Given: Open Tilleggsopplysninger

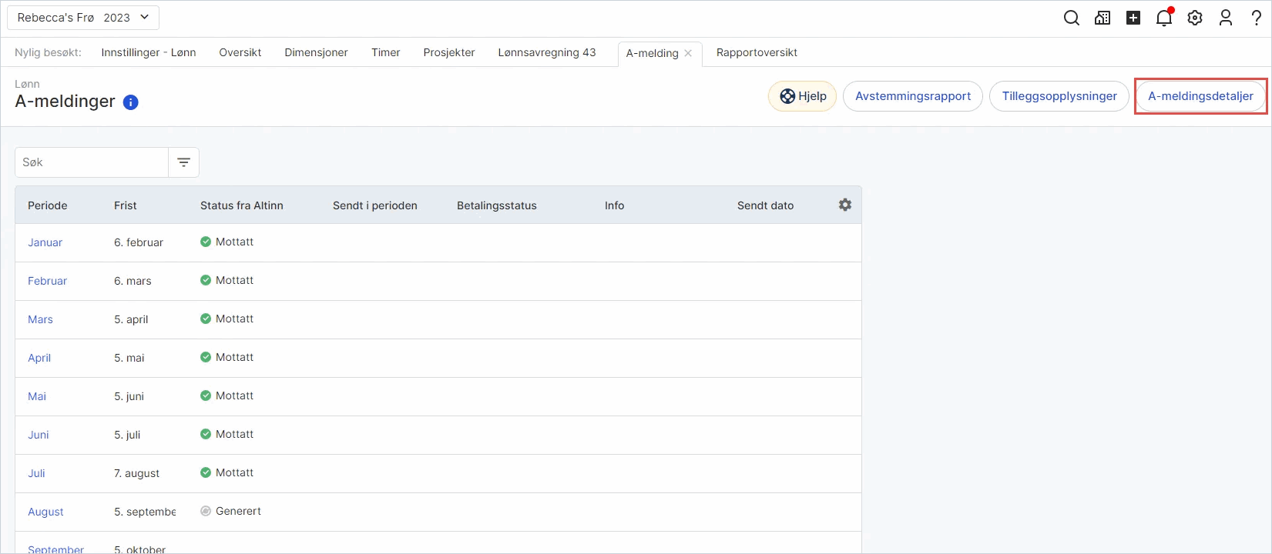Looking at the screenshot, I should [x=1059, y=96].
